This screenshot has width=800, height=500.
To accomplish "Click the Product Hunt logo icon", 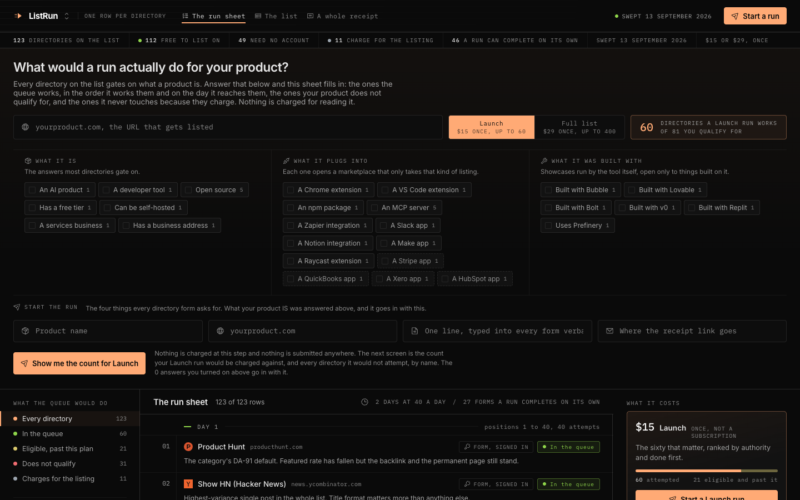I will coord(188,447).
